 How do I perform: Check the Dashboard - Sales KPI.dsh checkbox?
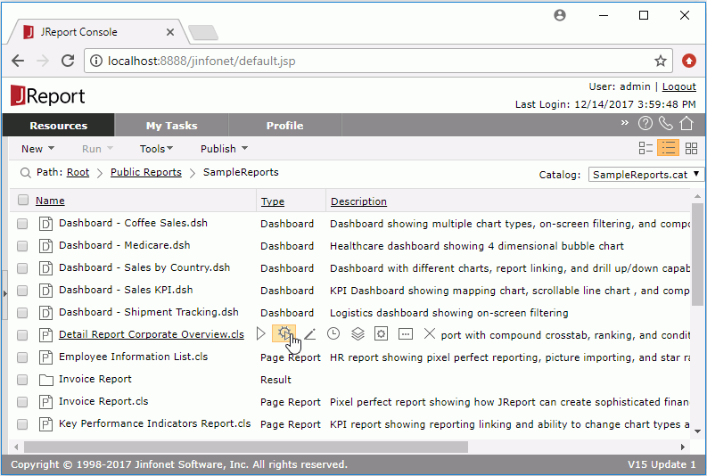(x=22, y=291)
